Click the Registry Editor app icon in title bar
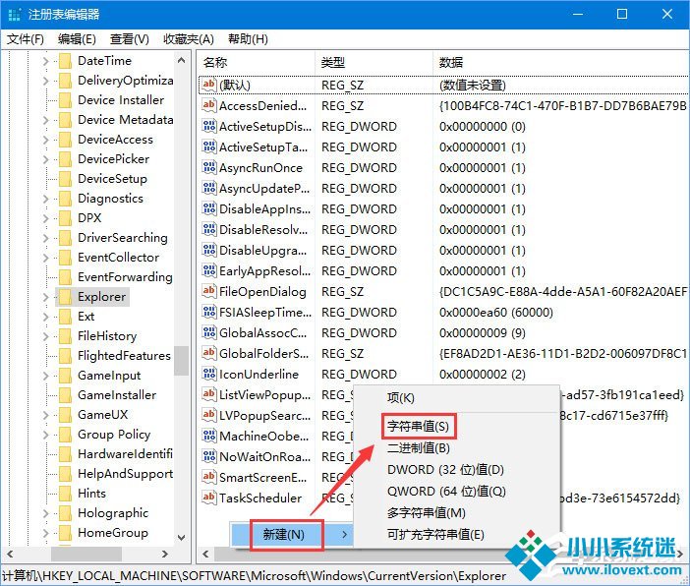 [x=15, y=15]
